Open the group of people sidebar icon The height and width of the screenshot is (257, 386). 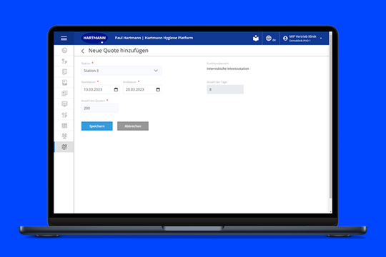(x=64, y=136)
